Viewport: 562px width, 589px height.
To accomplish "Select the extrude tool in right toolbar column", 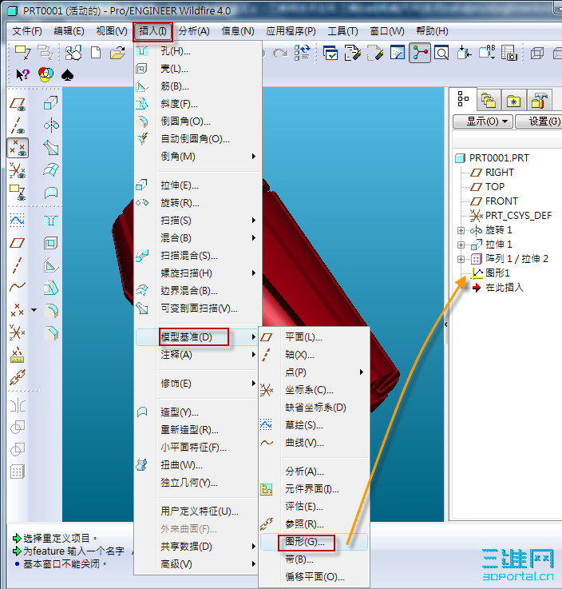I will 50,102.
